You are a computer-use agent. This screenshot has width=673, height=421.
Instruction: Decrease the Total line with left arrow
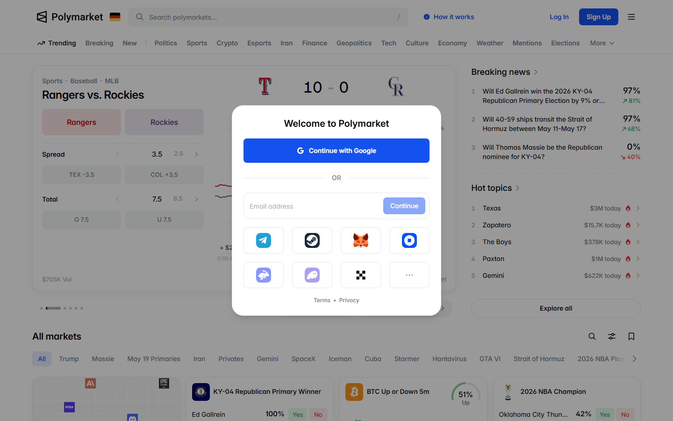[118, 199]
